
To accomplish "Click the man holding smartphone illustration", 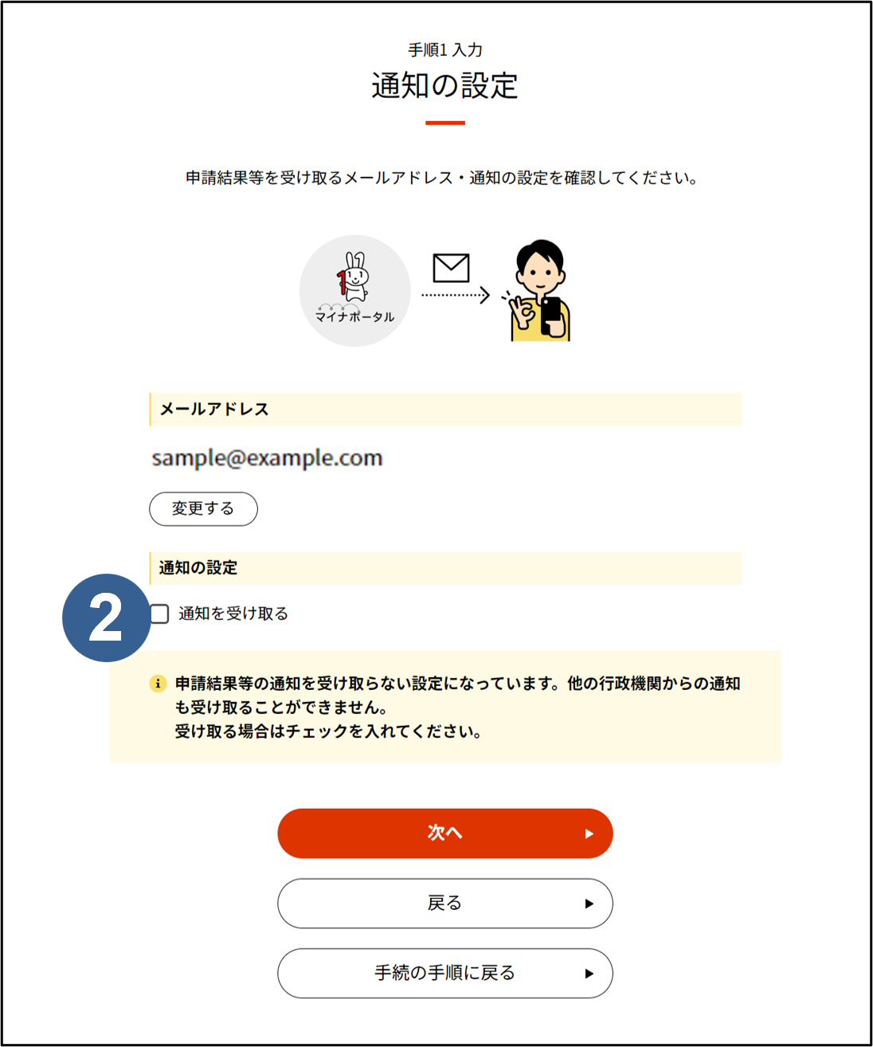I will [x=539, y=290].
